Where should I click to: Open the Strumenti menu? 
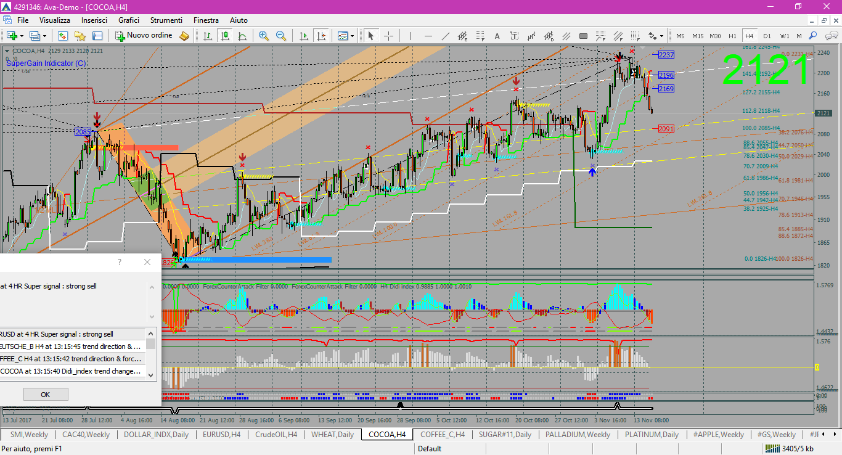tap(166, 20)
